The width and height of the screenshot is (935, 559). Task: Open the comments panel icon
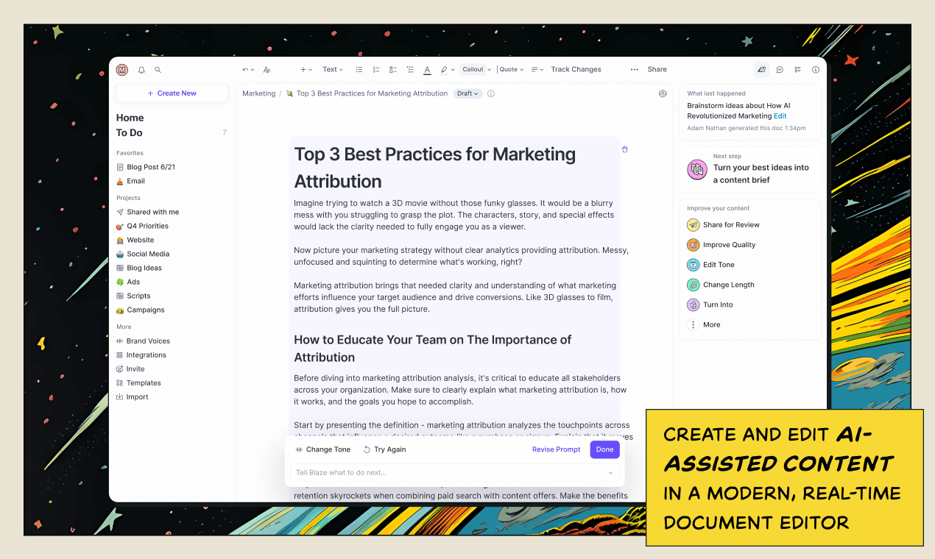pyautogui.click(x=780, y=70)
